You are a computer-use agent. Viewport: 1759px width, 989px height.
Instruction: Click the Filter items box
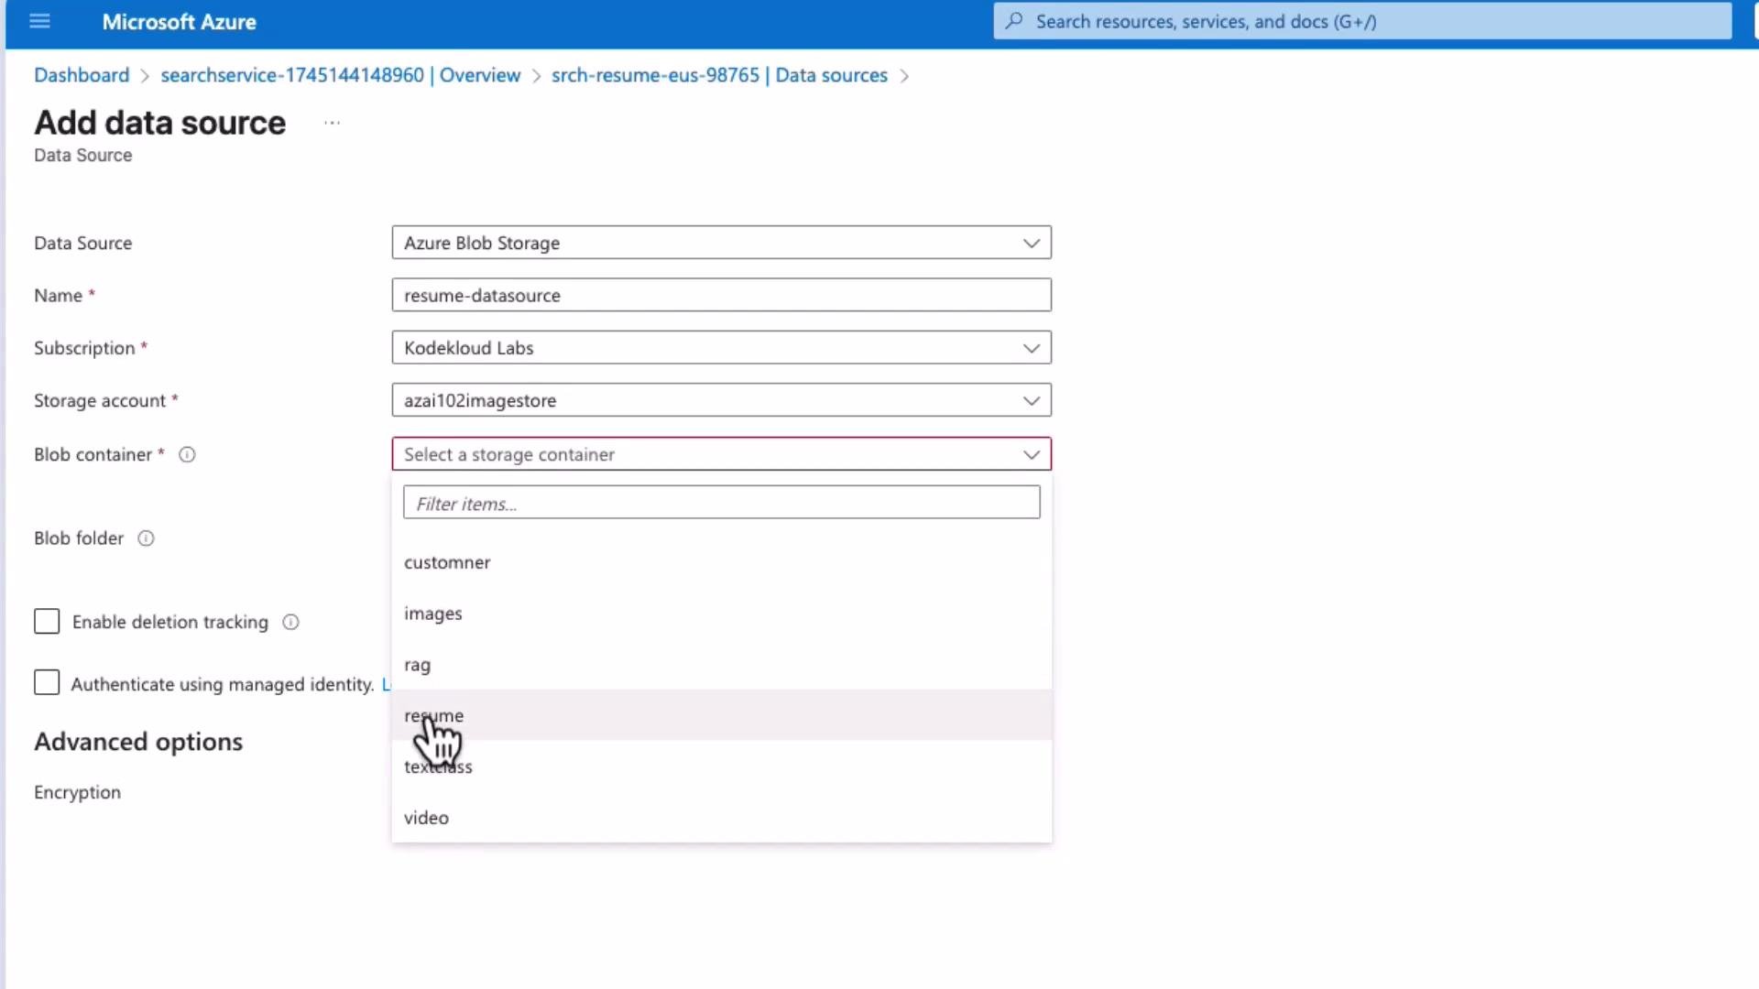click(721, 503)
